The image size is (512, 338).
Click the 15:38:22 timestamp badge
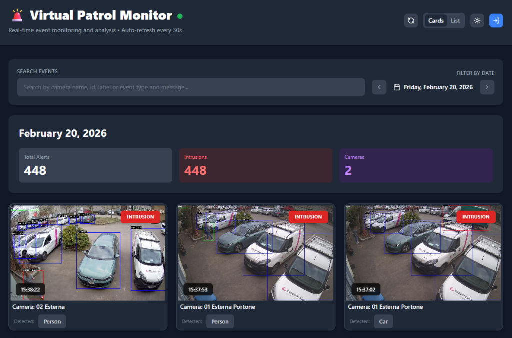32,289
